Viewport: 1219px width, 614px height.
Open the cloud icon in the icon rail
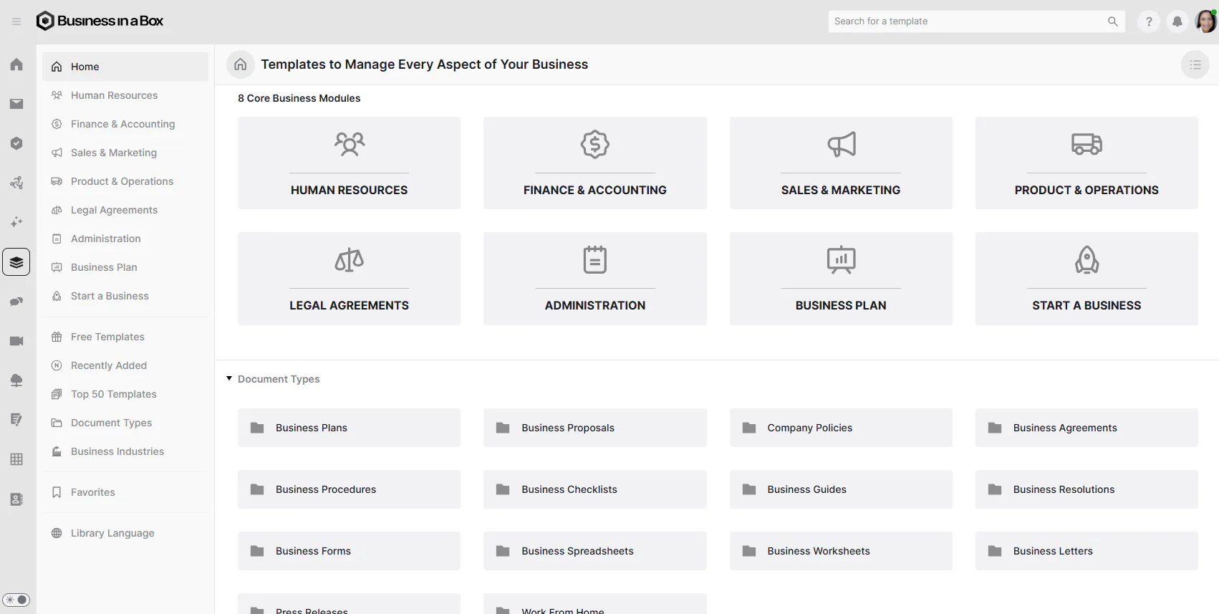(x=16, y=380)
